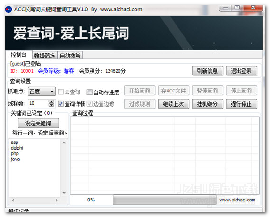Click the 强行停止 button
The image size is (270, 217).
tap(241, 104)
